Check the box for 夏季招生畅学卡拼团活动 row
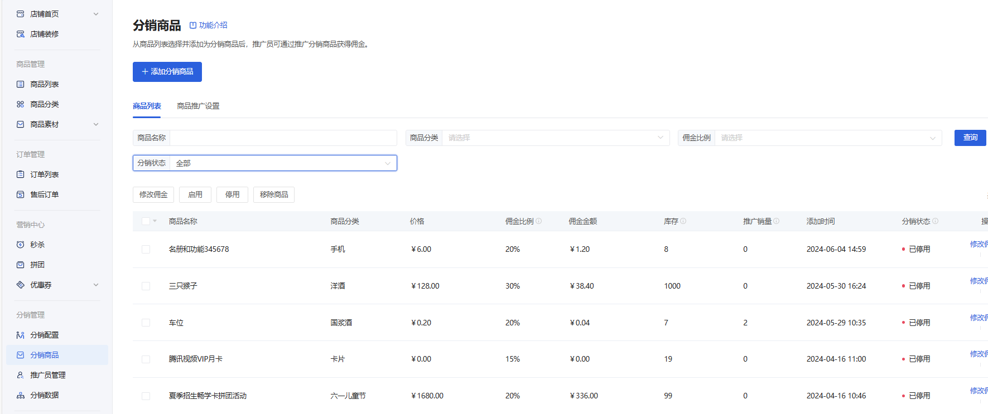This screenshot has height=414, width=988. [146, 396]
